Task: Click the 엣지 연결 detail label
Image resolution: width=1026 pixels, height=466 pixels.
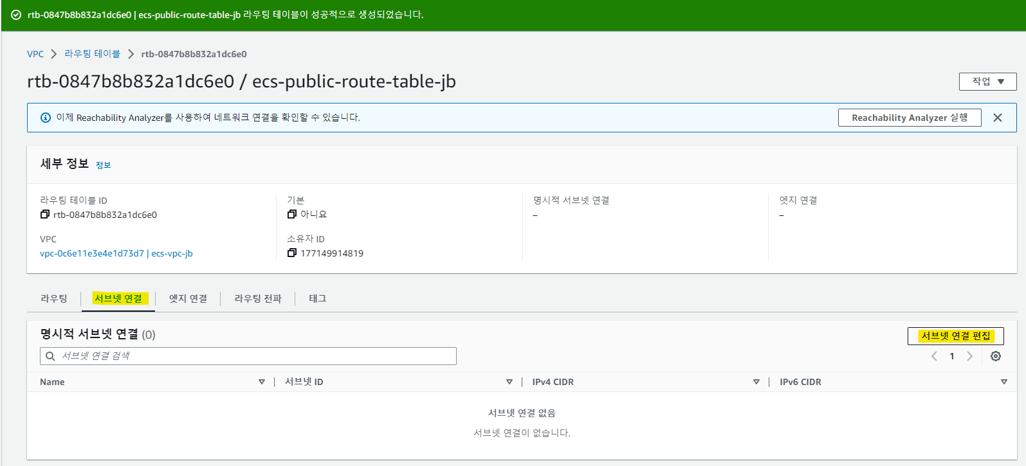Action: (798, 200)
